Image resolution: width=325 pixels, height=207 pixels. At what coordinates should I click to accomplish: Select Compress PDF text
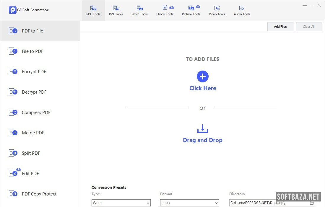click(x=36, y=113)
